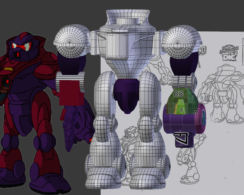The height and width of the screenshot is (195, 244).
Task: Click the wireframe foot below the clawed hand
Action: click(103, 178)
